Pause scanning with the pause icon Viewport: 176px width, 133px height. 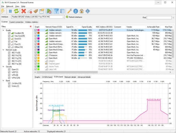pos(10,11)
